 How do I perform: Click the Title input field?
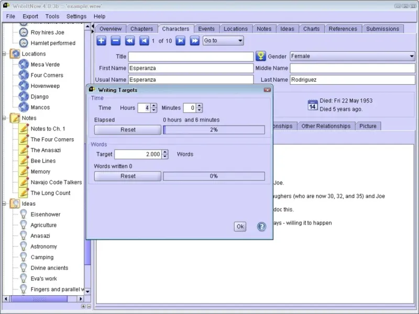[x=191, y=57]
